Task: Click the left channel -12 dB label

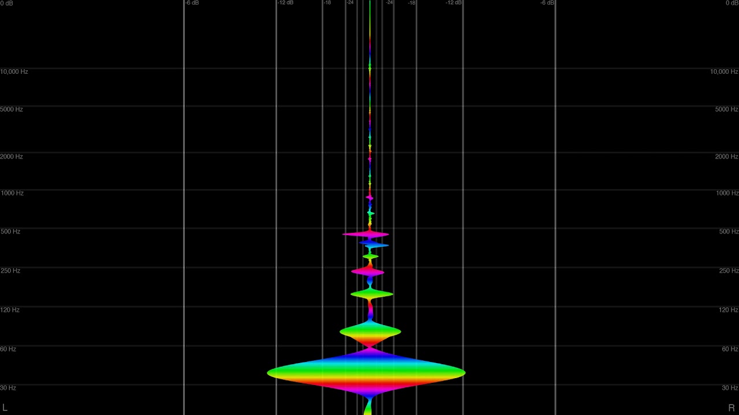Action: click(x=285, y=3)
